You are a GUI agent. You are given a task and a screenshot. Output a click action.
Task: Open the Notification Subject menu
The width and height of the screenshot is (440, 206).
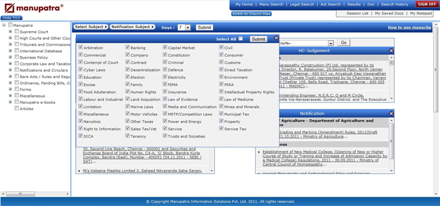133,27
